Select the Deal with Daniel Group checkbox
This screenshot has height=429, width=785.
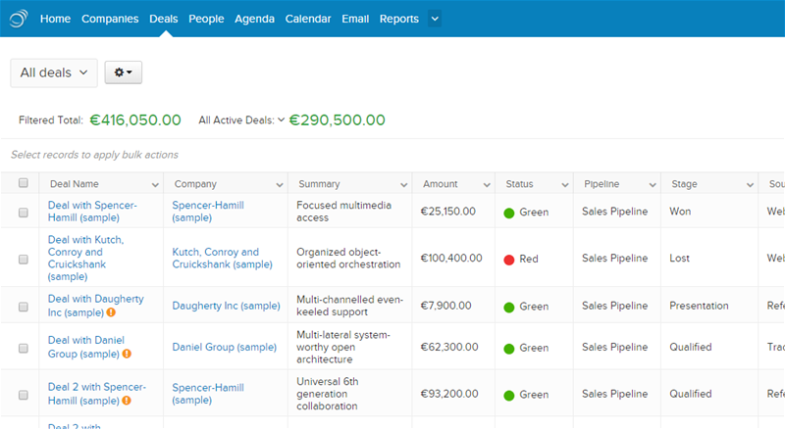click(24, 348)
